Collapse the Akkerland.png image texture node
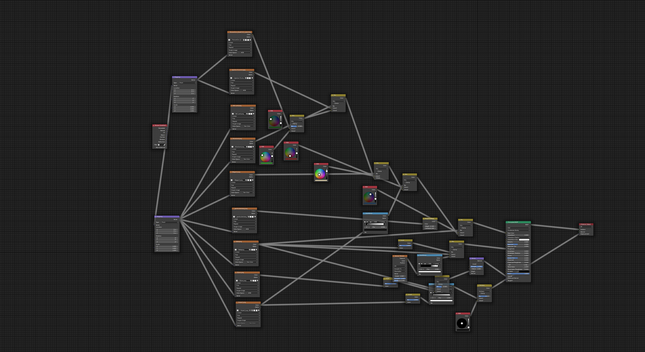The width and height of the screenshot is (645, 352). [x=231, y=139]
